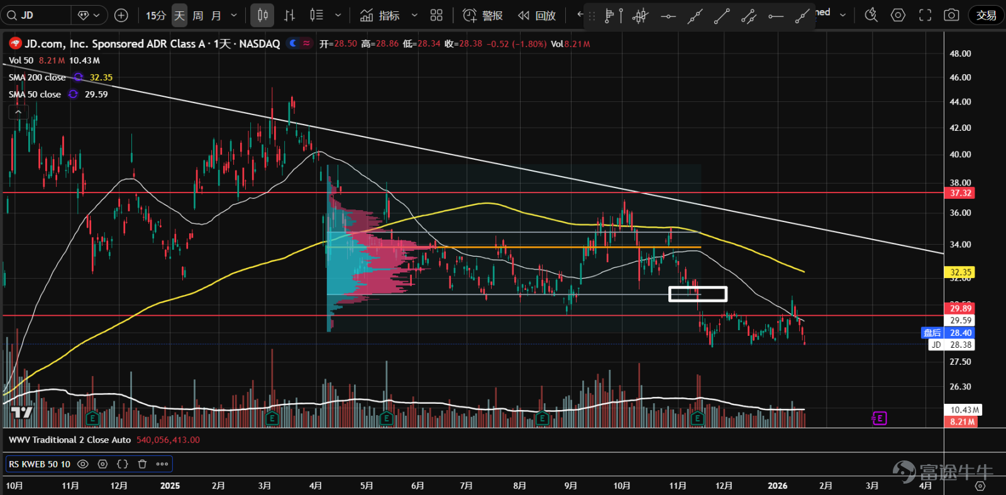Open quick search lightning icon
This screenshot has height=495, width=1006.
[x=871, y=15]
